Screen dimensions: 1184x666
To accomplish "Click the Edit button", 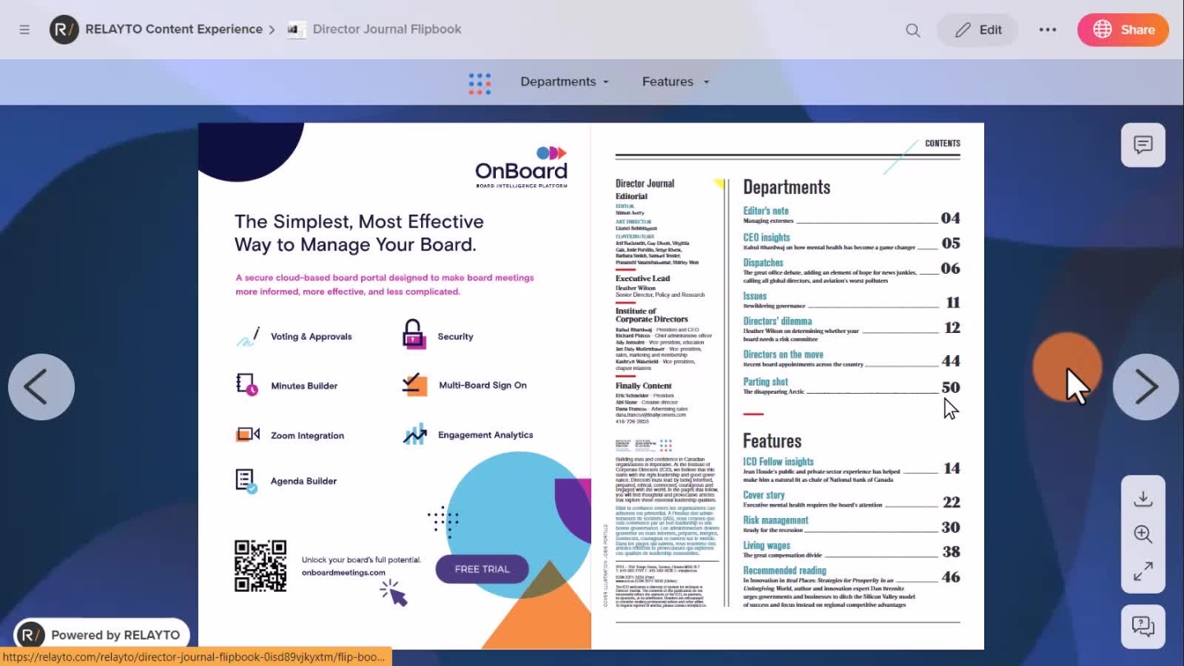I will [x=978, y=30].
